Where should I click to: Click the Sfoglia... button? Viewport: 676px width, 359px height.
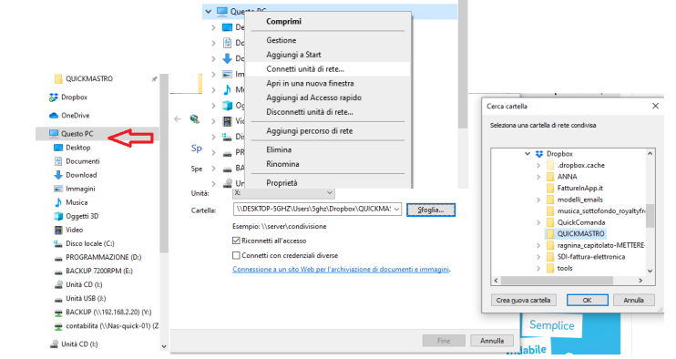[431, 210]
